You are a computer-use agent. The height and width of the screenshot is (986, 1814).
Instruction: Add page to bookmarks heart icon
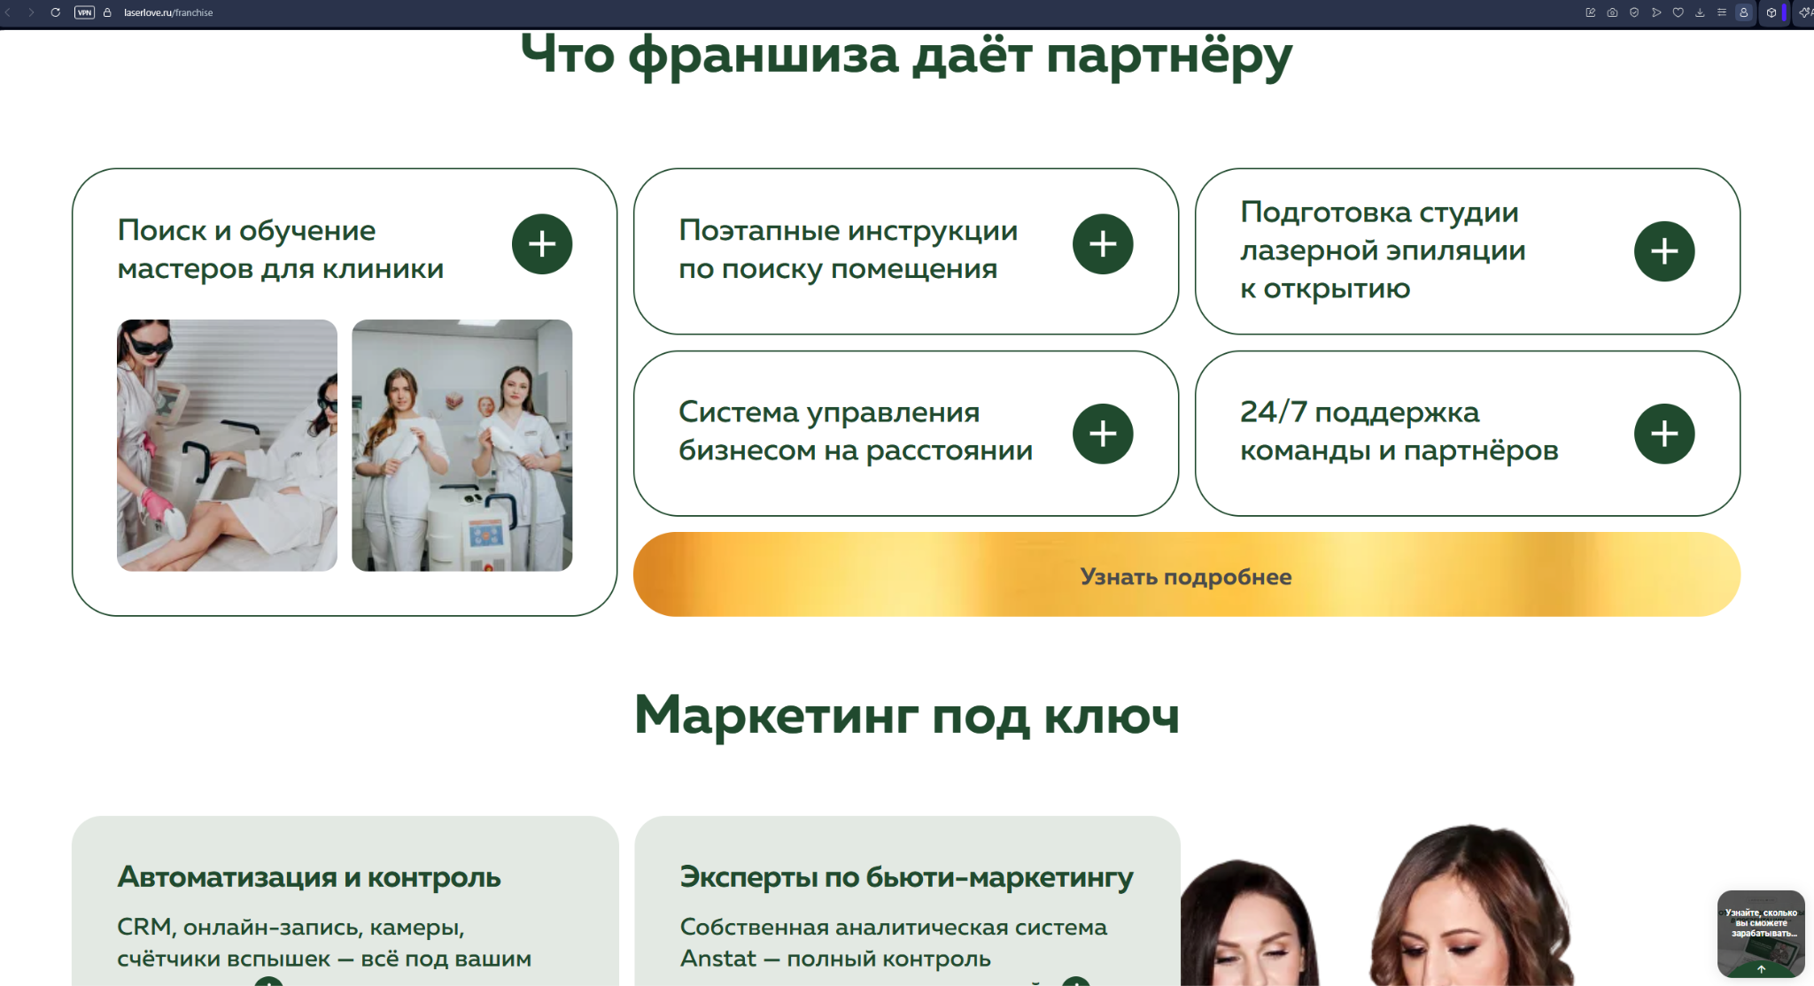click(x=1678, y=12)
